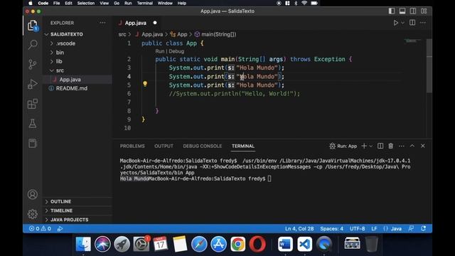Viewport: 455px width, 256px height.
Task: Maximize panel size with up chevron
Action: 412,146
